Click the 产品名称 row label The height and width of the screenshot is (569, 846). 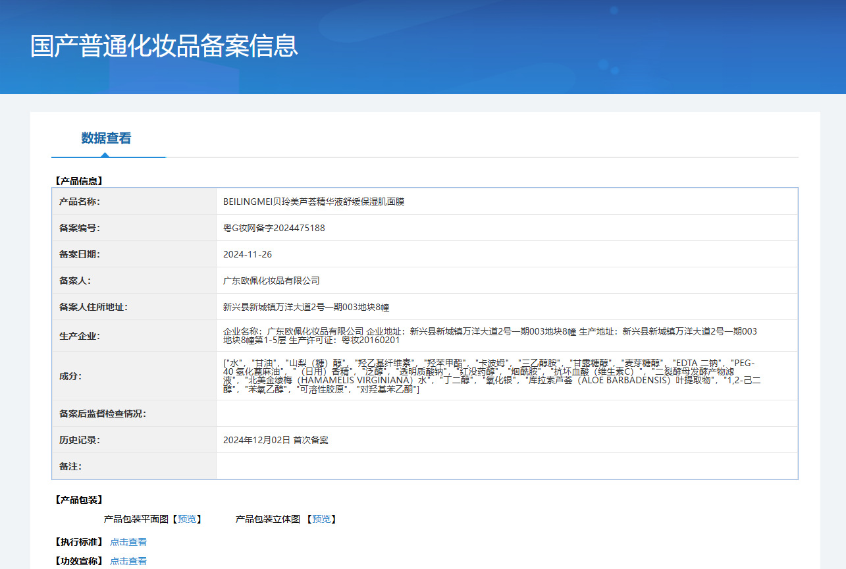(80, 202)
